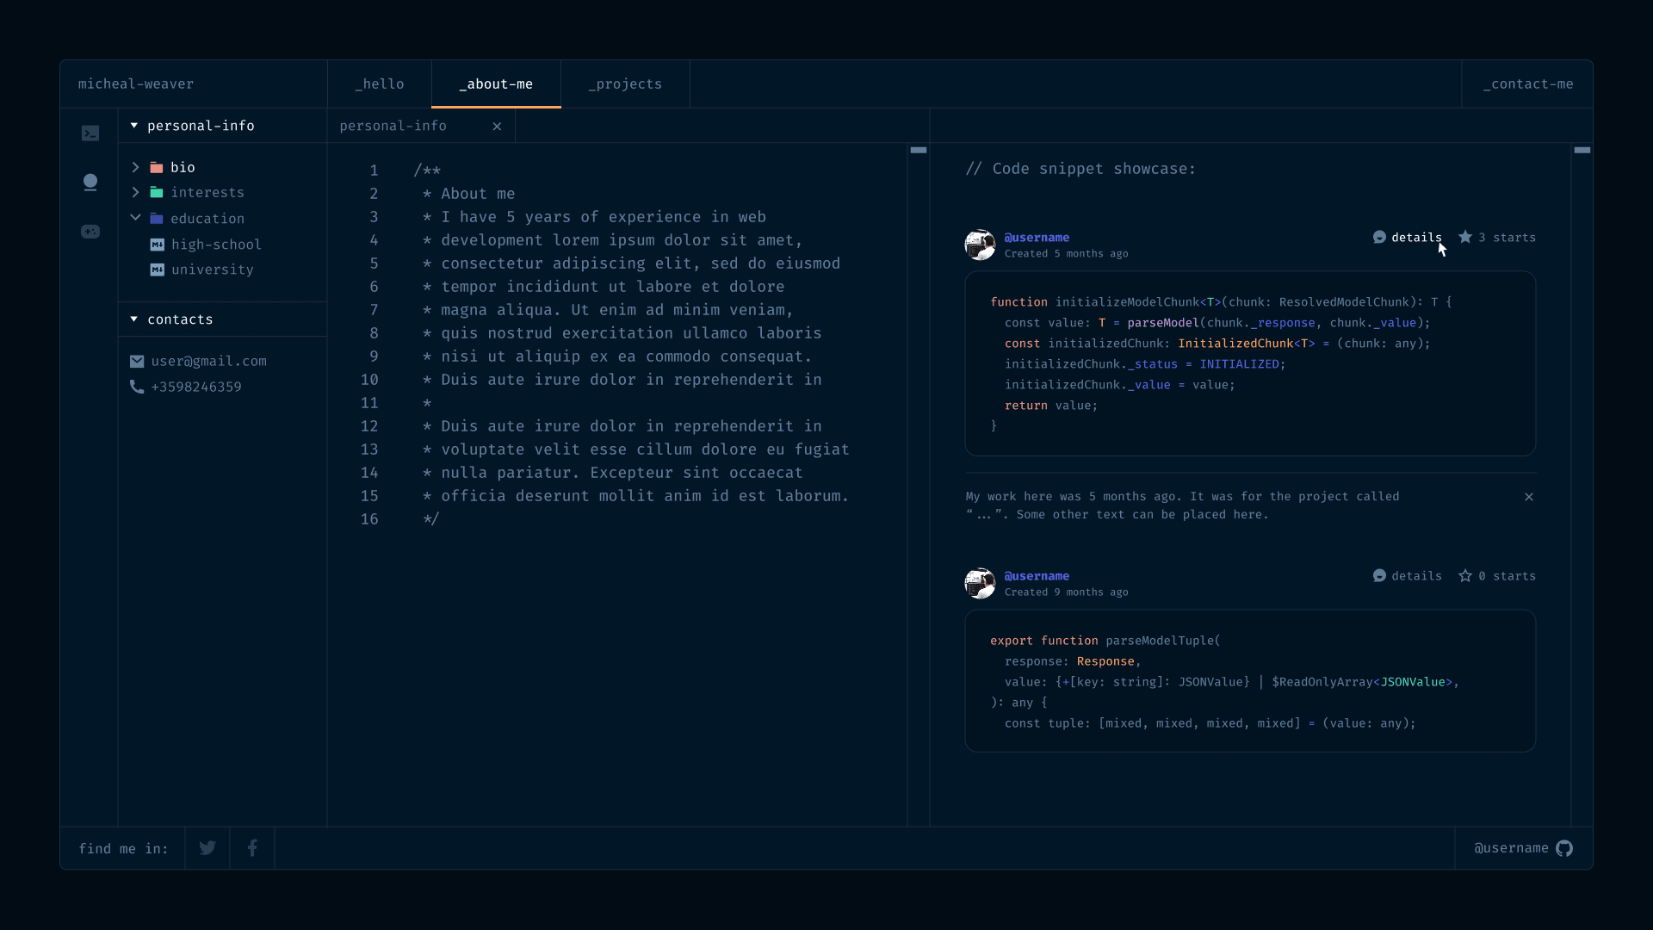Toggle details on the second snippet
The width and height of the screenshot is (1653, 930).
pos(1408,575)
